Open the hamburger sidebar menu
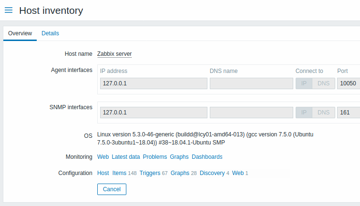This screenshot has height=206, width=360. (9, 10)
